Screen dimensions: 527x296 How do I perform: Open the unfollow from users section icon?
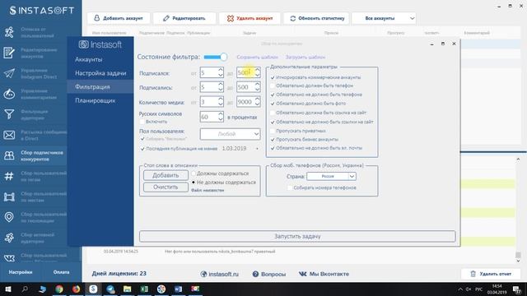(9, 33)
